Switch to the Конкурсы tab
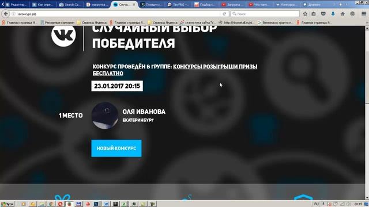The width and height of the screenshot is (369, 207). point(287,5)
